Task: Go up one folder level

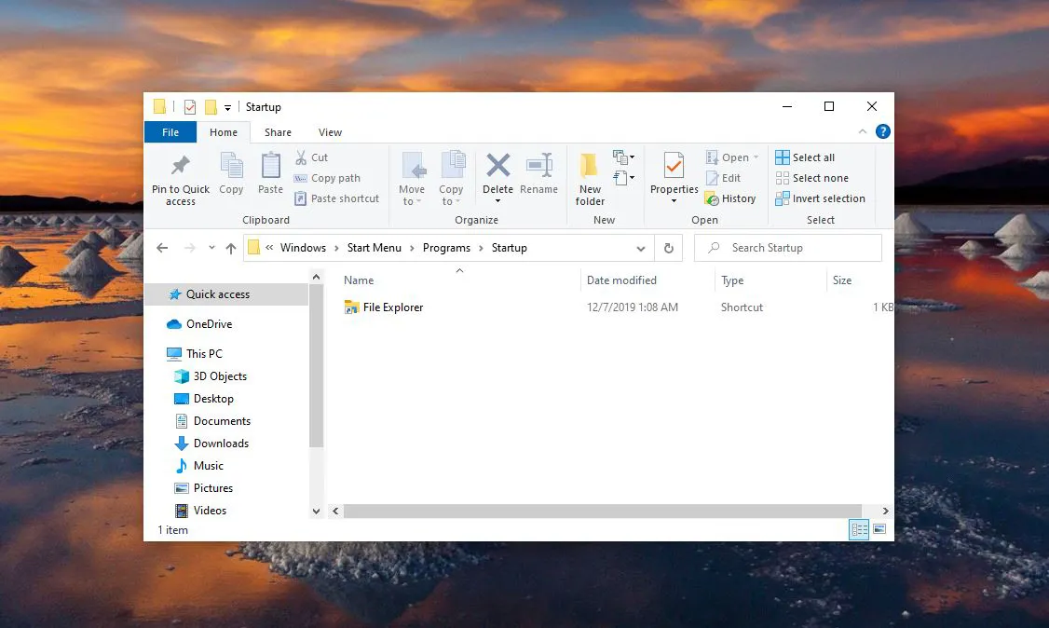Action: 231,248
